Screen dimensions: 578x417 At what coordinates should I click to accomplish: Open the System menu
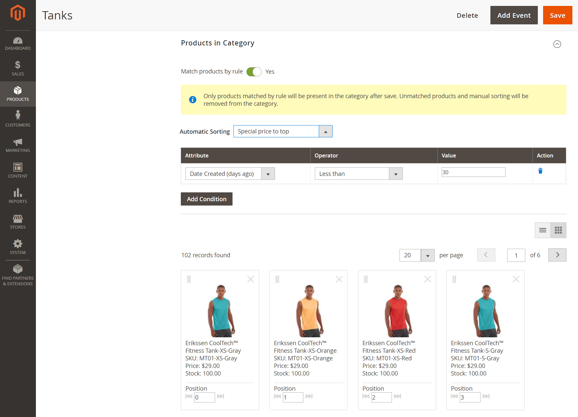coord(18,247)
